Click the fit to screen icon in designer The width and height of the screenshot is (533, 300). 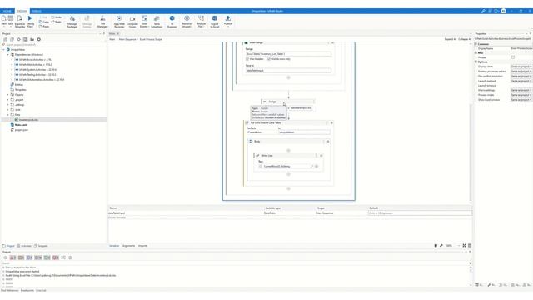coord(464,246)
